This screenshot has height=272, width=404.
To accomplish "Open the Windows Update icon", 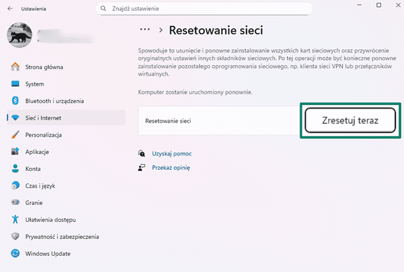I will (16, 254).
